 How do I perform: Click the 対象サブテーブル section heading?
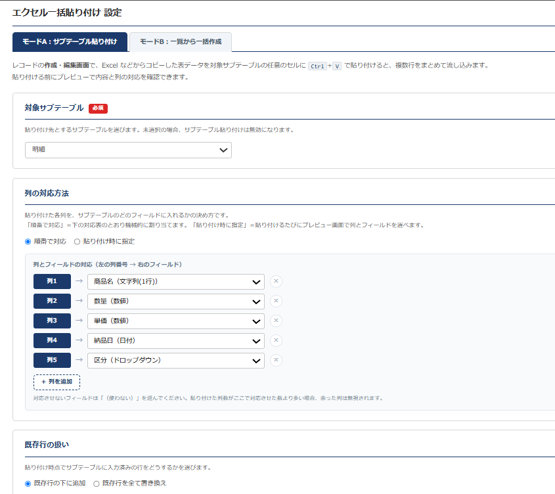click(x=54, y=108)
